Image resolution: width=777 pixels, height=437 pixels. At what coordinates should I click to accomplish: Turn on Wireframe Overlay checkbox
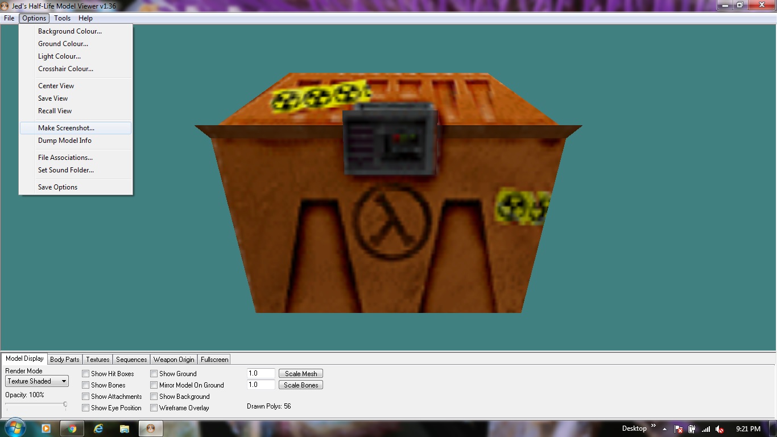click(154, 408)
